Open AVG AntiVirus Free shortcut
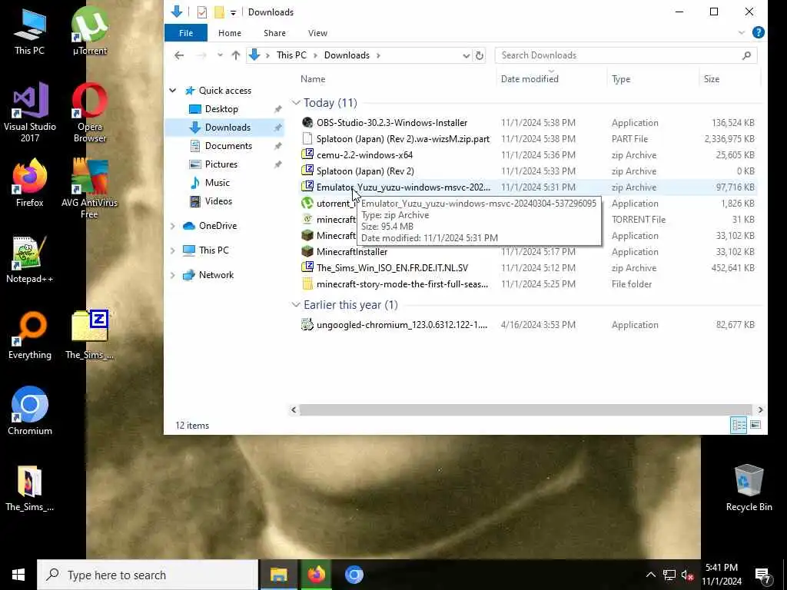This screenshot has width=787, height=590. click(x=89, y=189)
